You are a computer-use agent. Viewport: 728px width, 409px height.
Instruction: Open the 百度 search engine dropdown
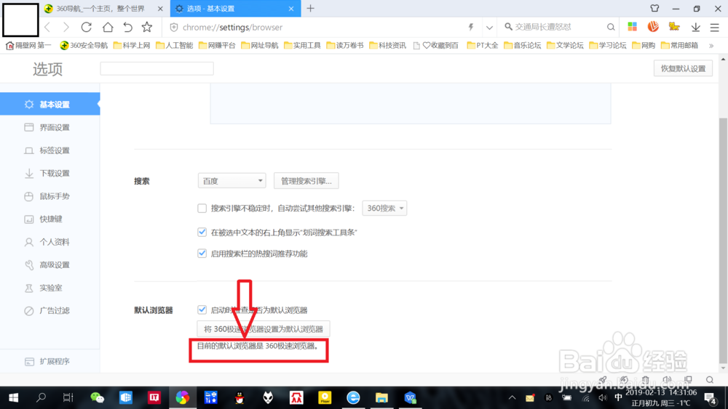(232, 181)
